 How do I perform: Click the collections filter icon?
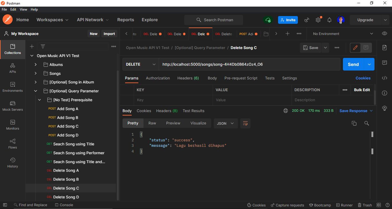43,46
